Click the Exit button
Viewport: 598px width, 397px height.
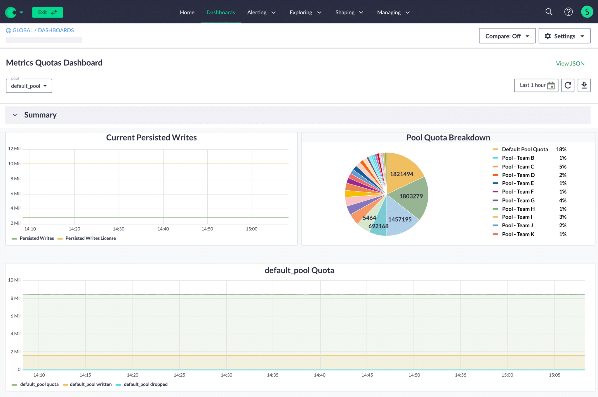[47, 12]
